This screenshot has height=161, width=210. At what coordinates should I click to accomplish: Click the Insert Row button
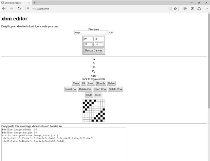click(x=100, y=89)
